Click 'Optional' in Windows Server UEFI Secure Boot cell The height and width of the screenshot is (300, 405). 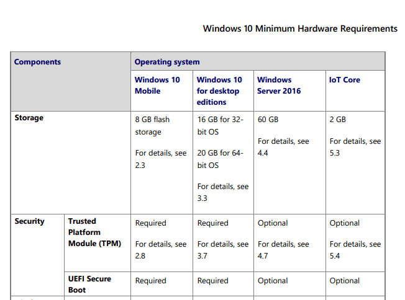coord(273,281)
